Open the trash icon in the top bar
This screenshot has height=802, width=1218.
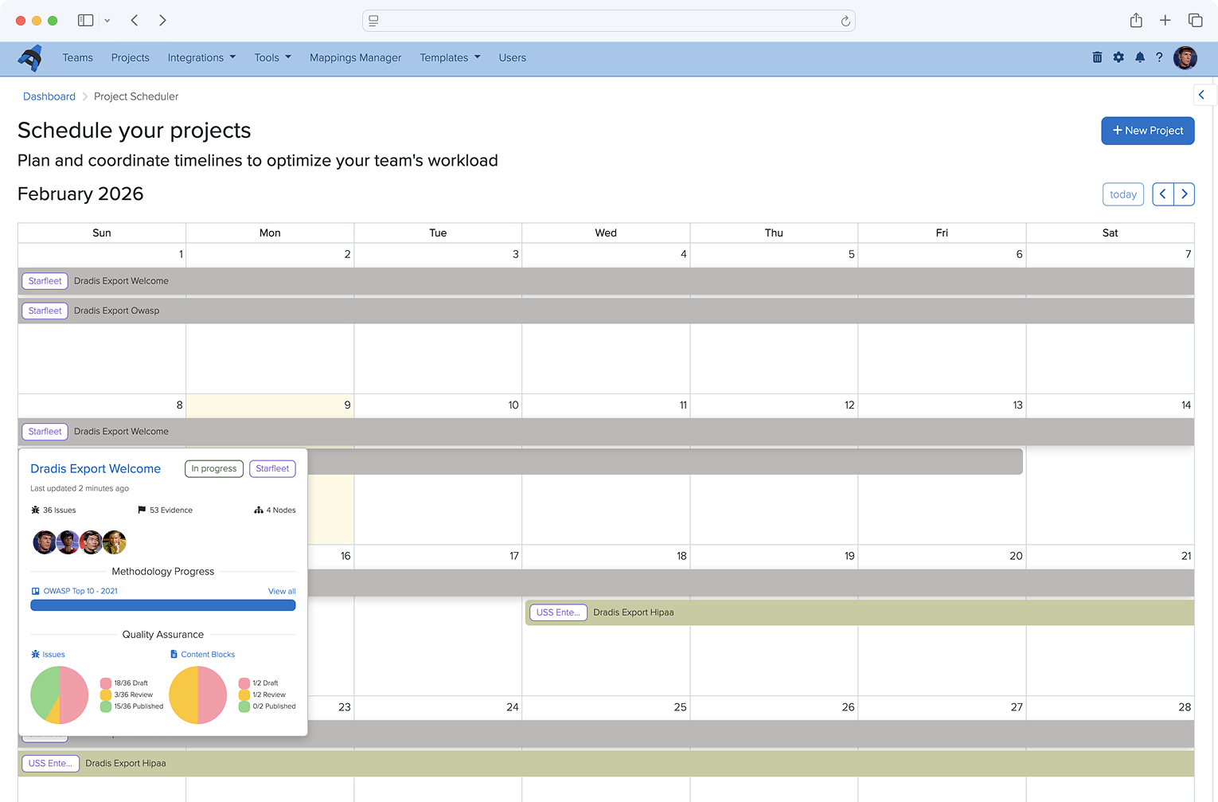pyautogui.click(x=1097, y=57)
